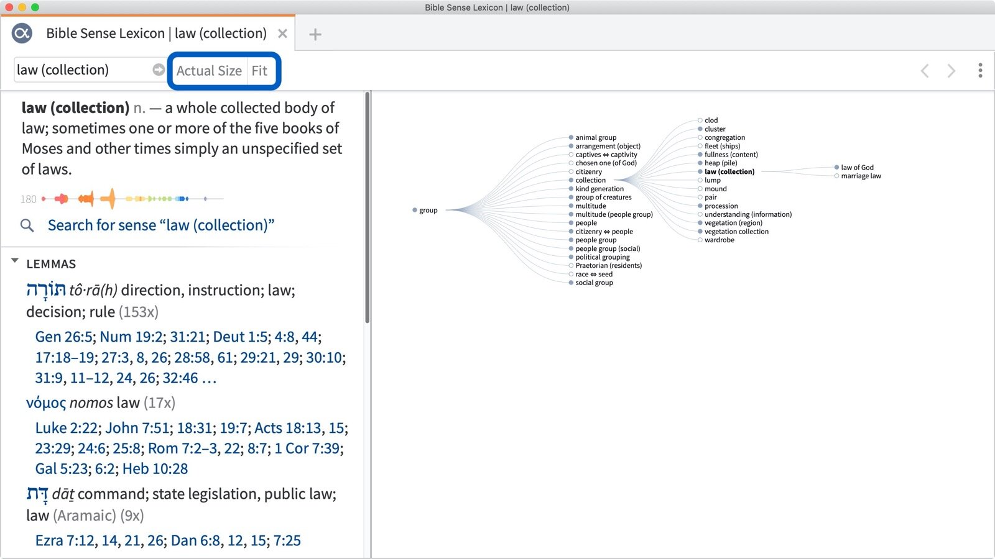Click the Logos app icon in the tab
The width and height of the screenshot is (995, 559).
pyautogui.click(x=22, y=33)
